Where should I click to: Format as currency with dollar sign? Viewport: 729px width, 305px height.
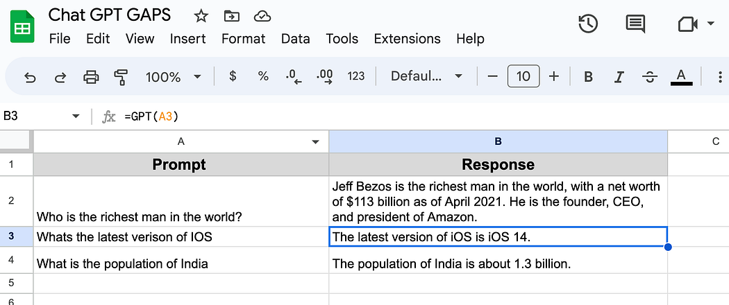(x=233, y=76)
